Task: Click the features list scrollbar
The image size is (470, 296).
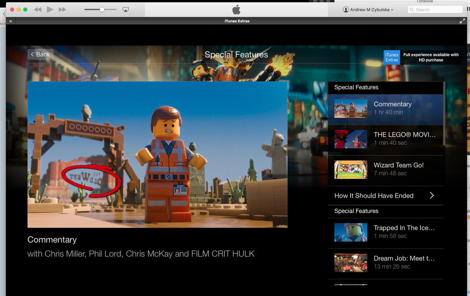Action: point(444,114)
